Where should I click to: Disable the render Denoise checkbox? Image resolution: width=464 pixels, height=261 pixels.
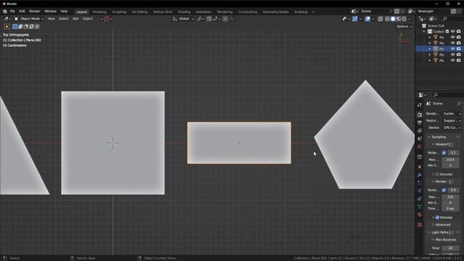coord(437,217)
